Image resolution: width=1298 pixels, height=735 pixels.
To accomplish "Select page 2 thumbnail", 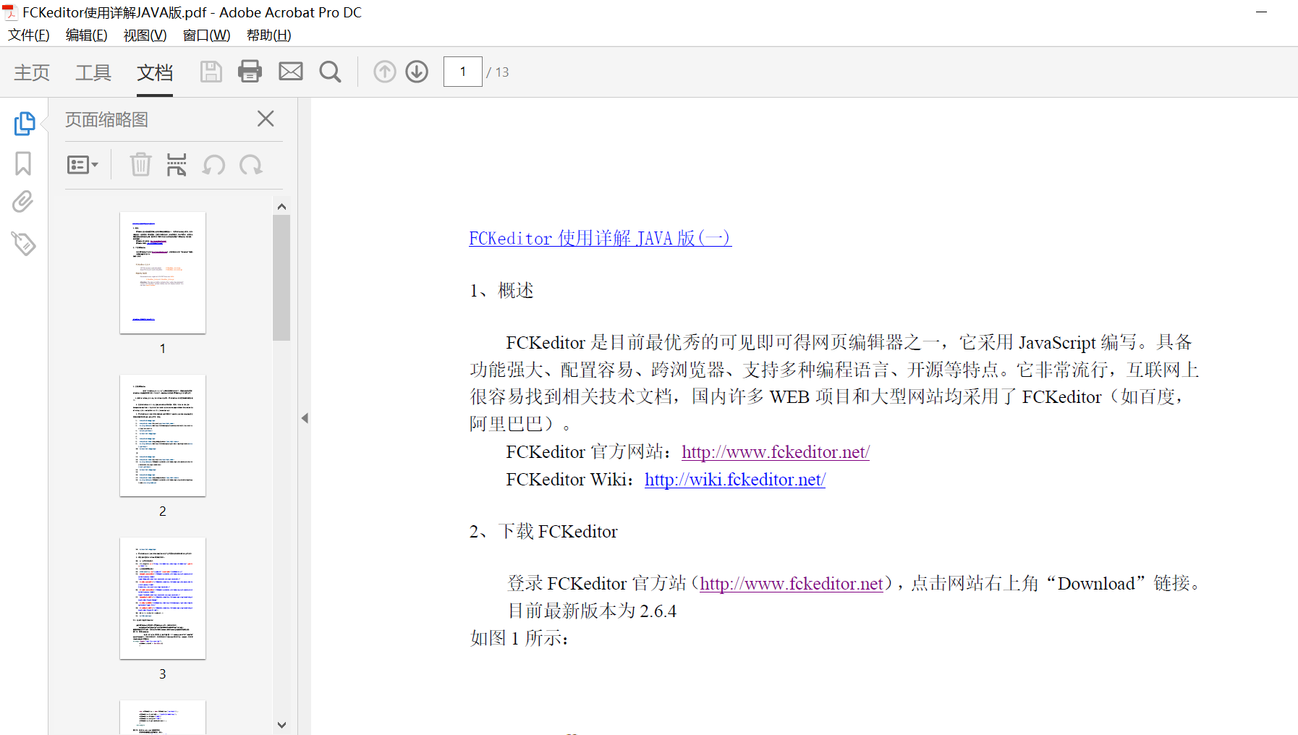I will coord(163,436).
